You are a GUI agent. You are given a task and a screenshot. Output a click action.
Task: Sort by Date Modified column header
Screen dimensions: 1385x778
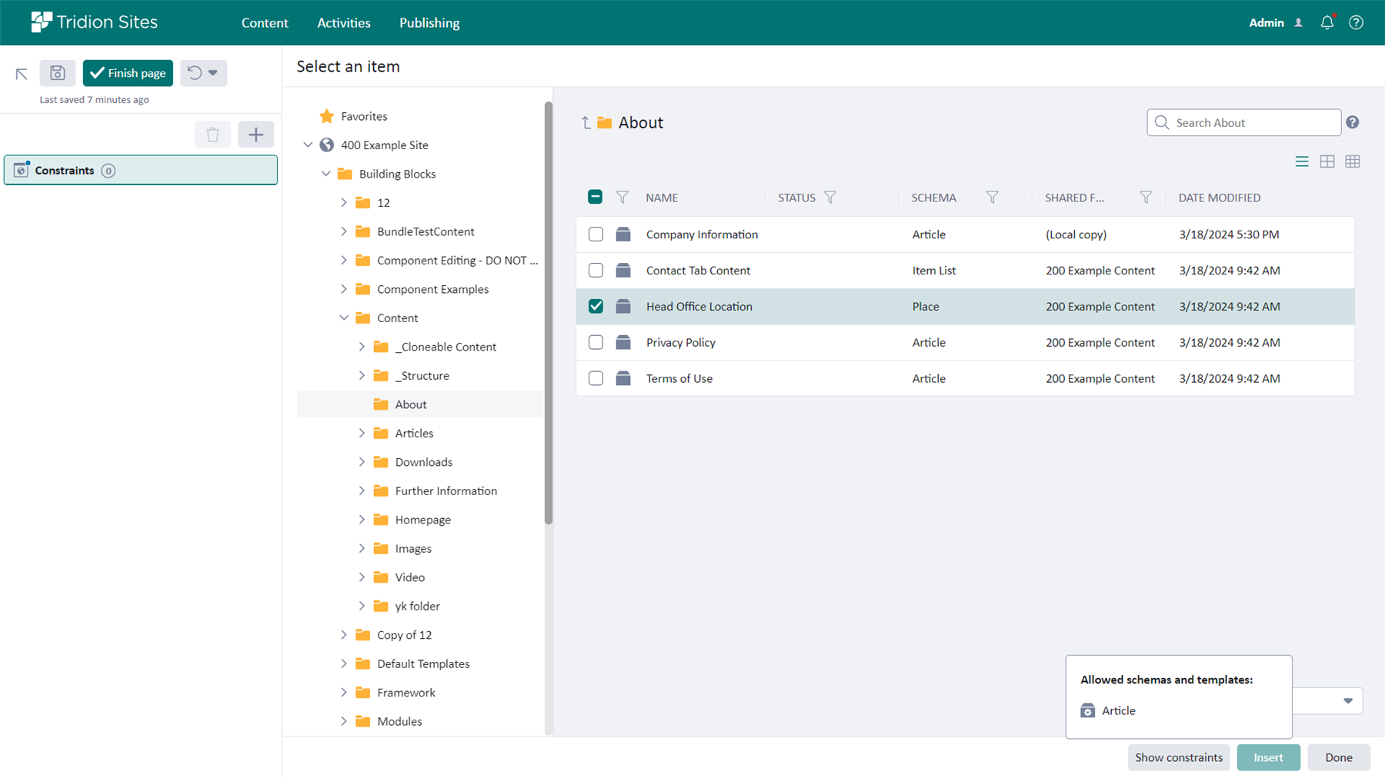pyautogui.click(x=1220, y=198)
